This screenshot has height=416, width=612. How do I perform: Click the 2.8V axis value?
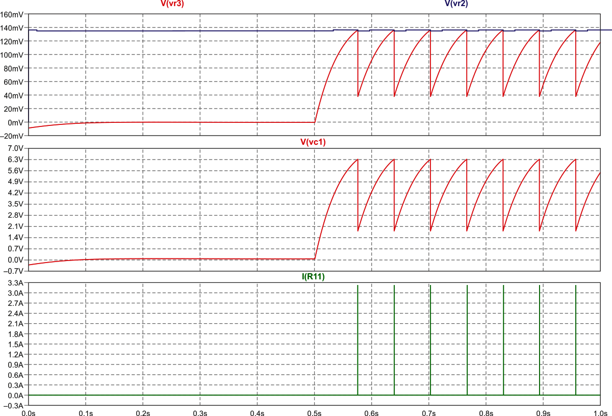pyautogui.click(x=17, y=216)
